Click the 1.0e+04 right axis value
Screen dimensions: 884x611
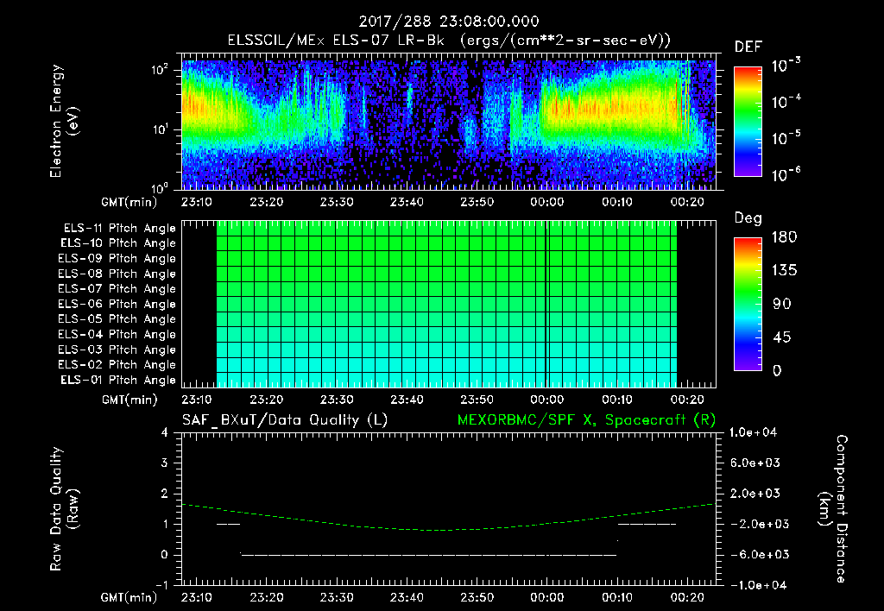coord(753,433)
